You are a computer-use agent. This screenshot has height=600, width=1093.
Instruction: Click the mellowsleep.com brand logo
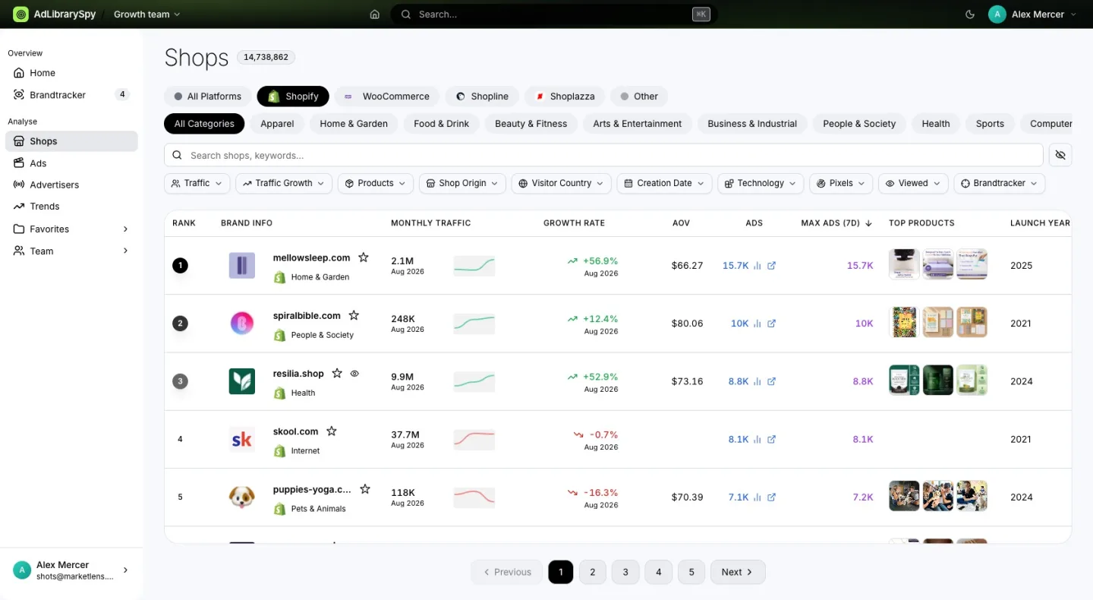242,265
